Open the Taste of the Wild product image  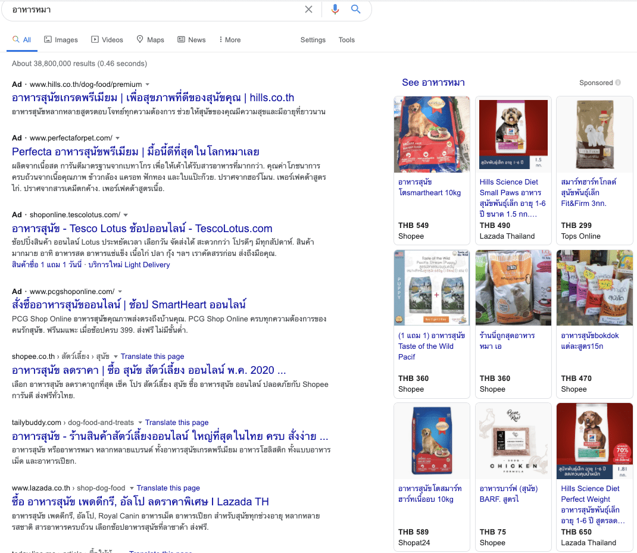(432, 288)
